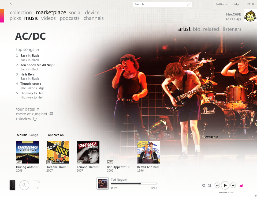Switch to the listeners tab
The image size is (257, 197).
pyautogui.click(x=232, y=29)
